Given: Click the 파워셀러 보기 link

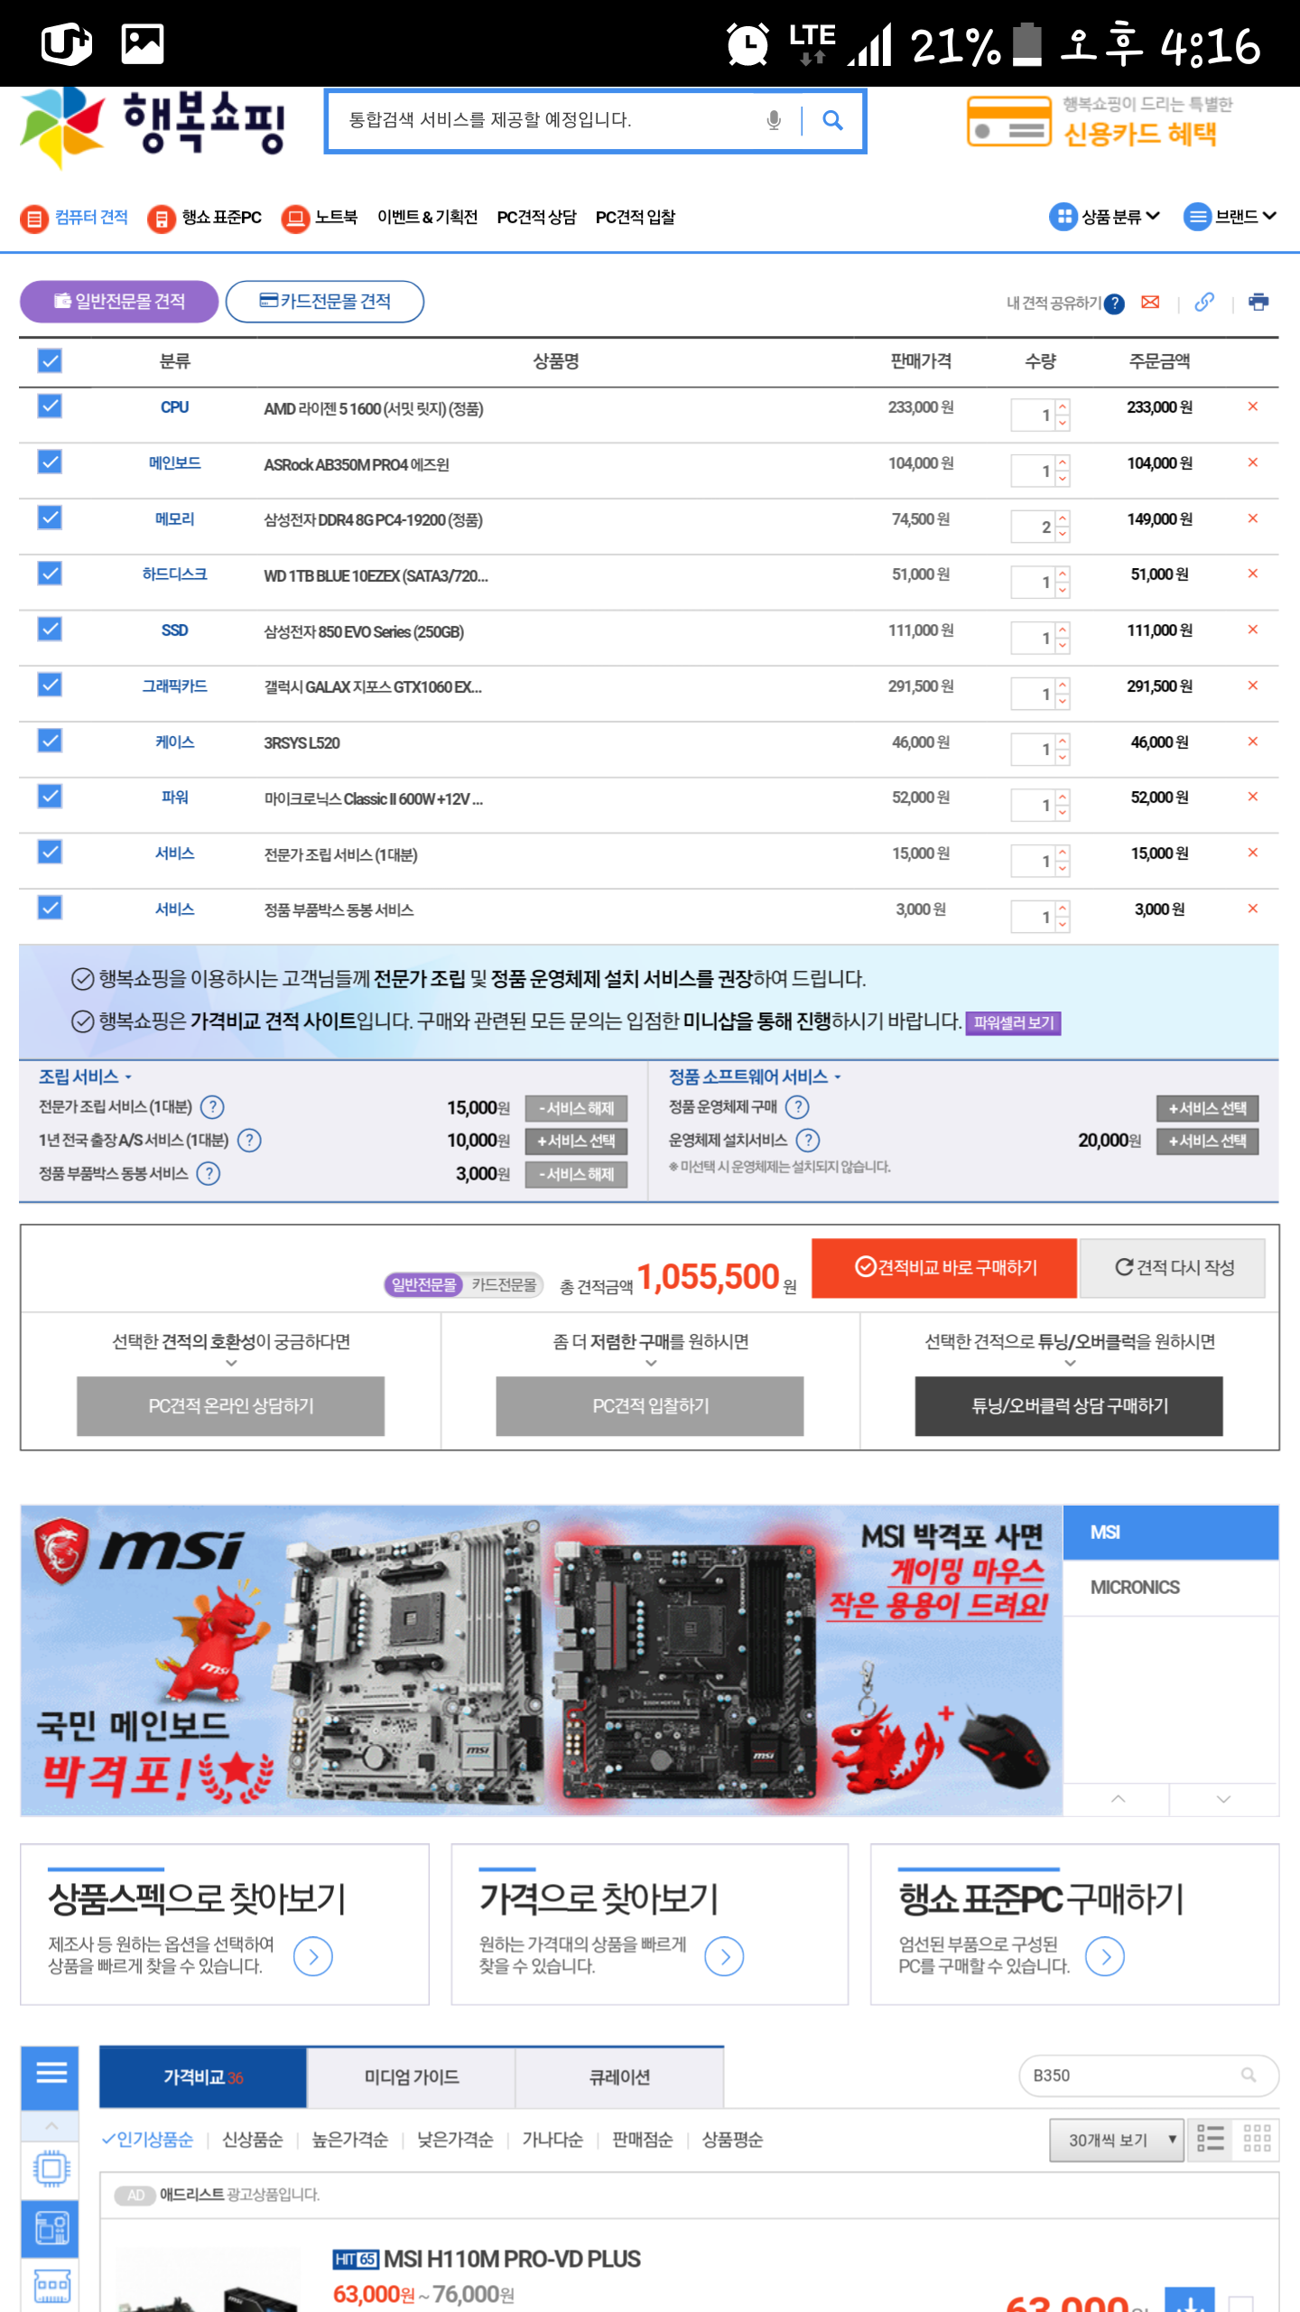Looking at the screenshot, I should (1013, 1022).
